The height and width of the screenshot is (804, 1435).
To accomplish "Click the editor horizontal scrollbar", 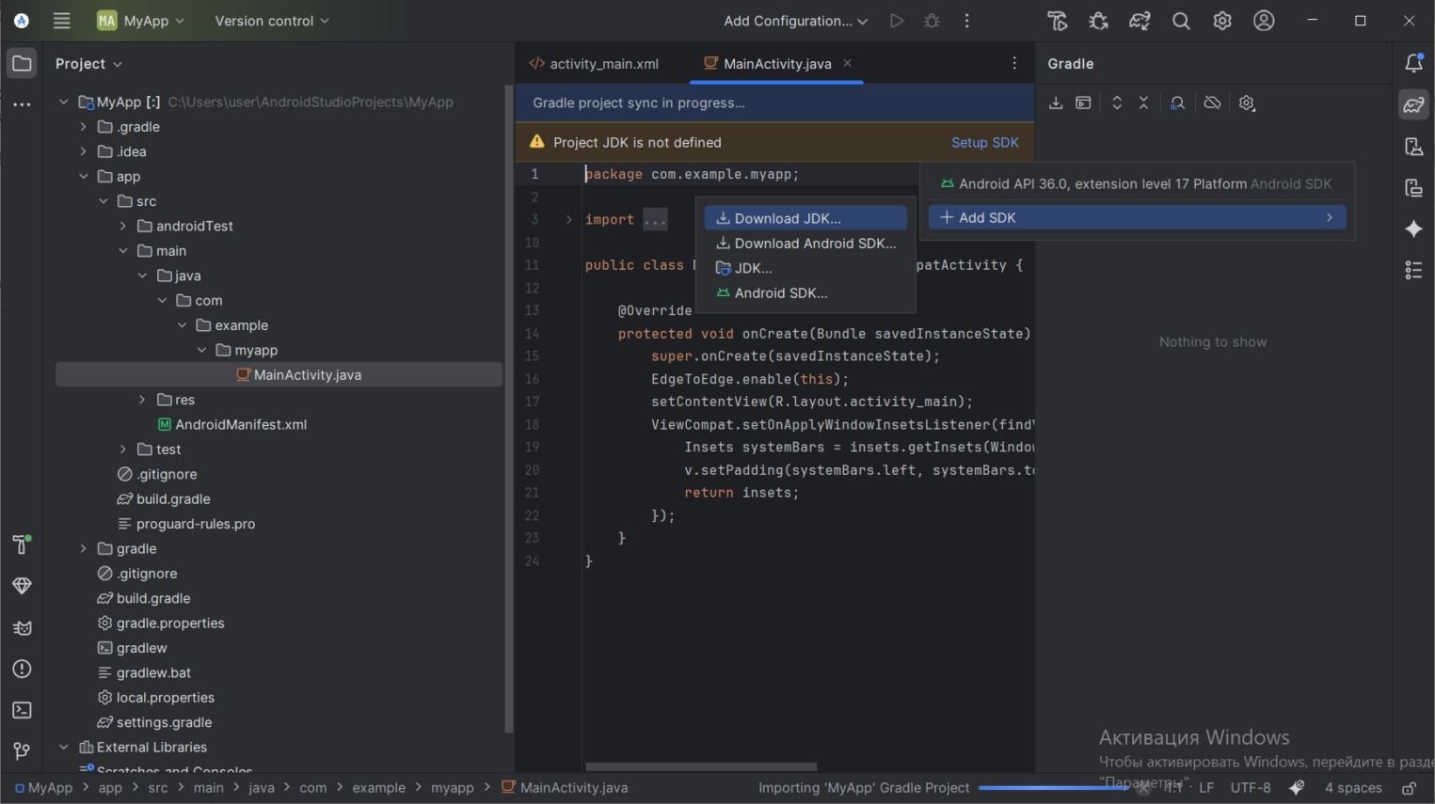I will (701, 766).
